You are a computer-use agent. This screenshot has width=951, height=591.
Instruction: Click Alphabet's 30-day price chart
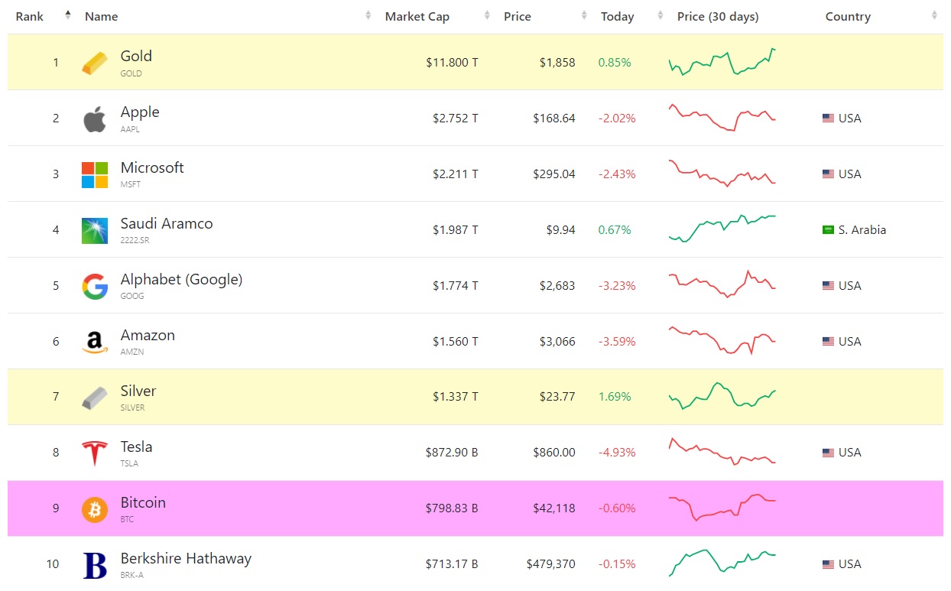(722, 284)
